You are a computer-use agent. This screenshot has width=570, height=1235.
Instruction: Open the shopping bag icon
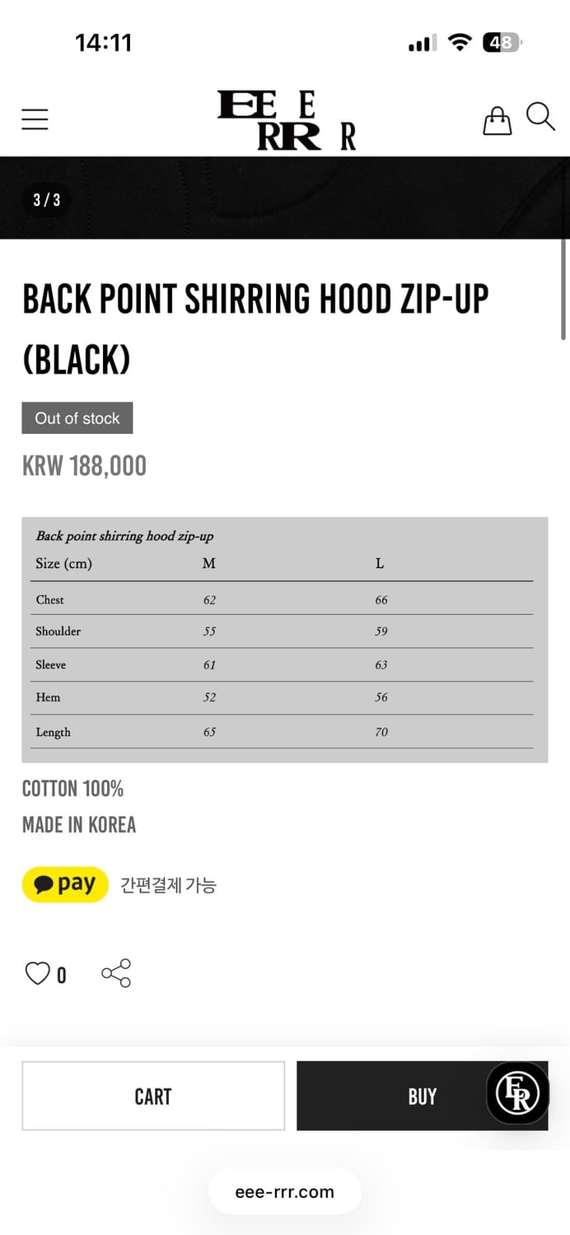(497, 119)
